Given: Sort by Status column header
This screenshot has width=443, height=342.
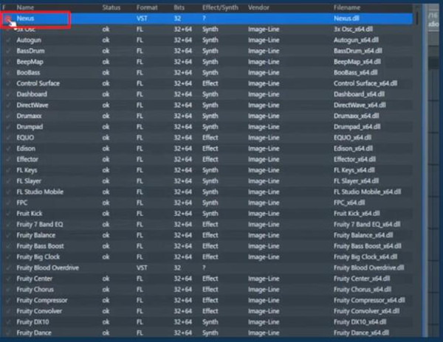Looking at the screenshot, I should pyautogui.click(x=111, y=7).
